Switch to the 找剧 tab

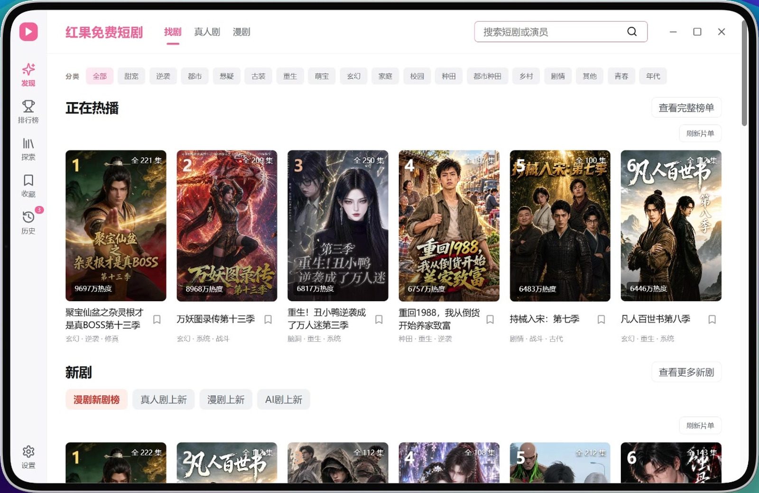coord(173,32)
